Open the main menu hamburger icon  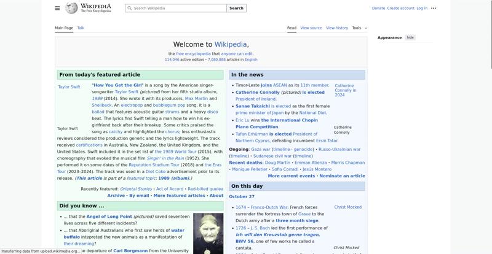(57, 8)
